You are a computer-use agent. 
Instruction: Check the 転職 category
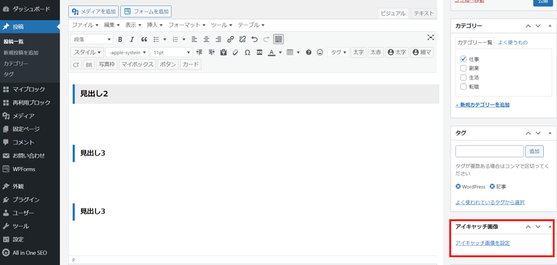[463, 87]
